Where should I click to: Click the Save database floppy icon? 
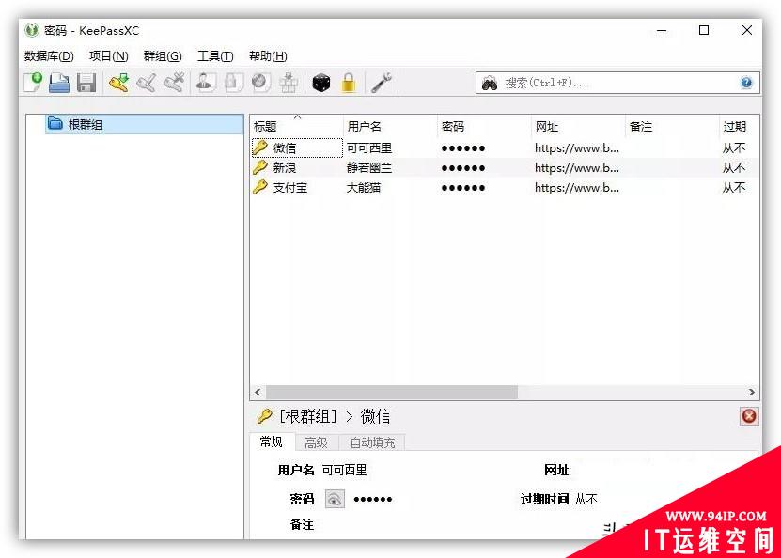click(86, 82)
